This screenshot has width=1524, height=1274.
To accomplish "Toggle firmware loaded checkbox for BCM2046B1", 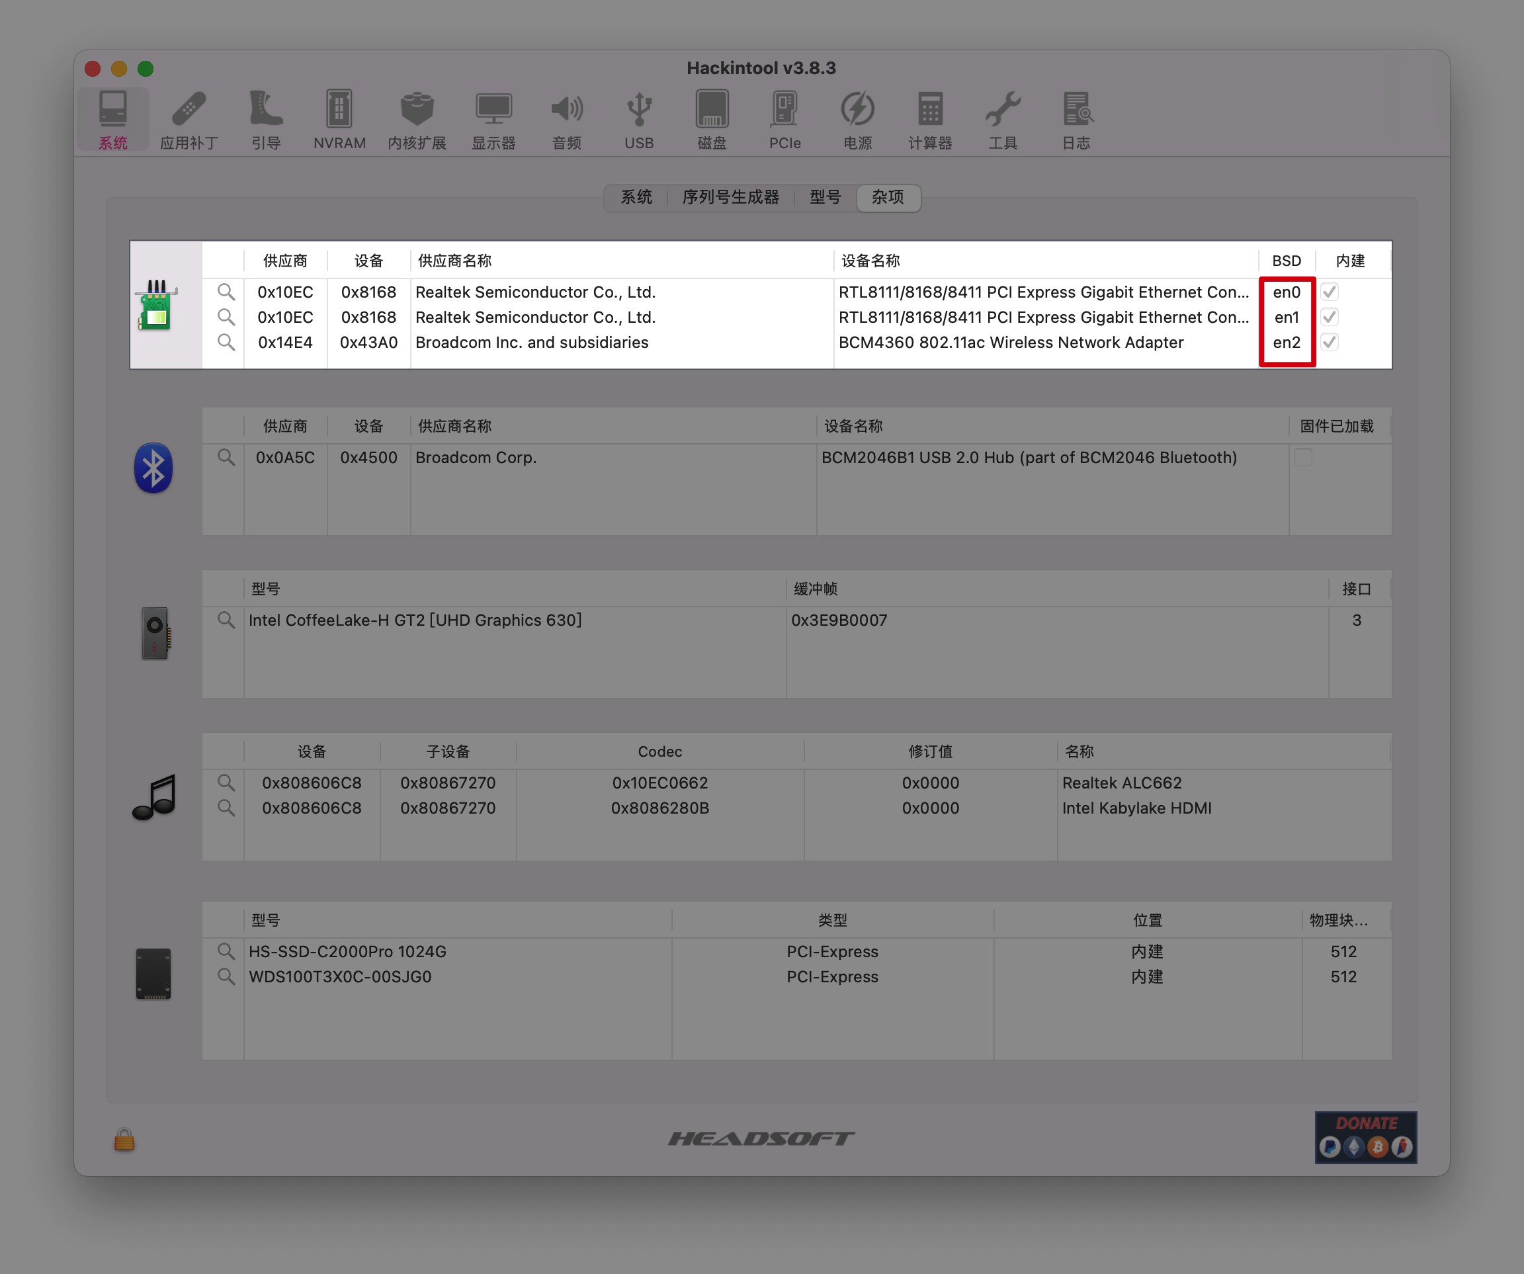I will click(1302, 457).
